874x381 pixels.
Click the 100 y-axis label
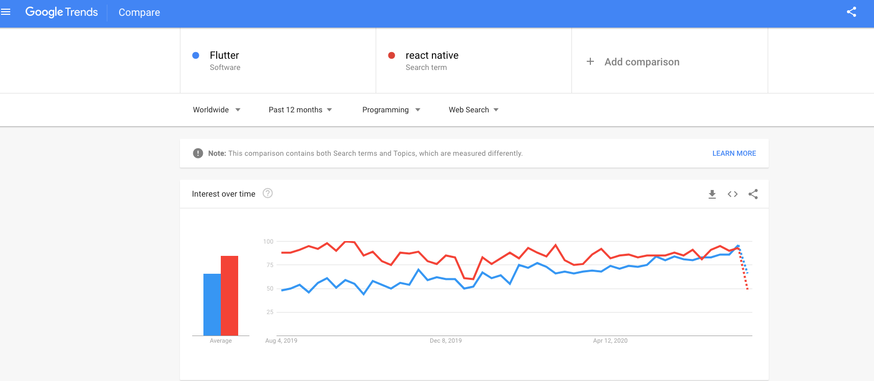[268, 242]
